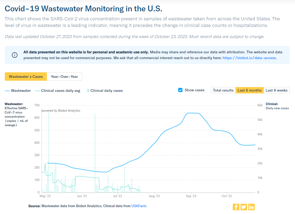Toggle Wastewater legend series
The width and height of the screenshot is (295, 214).
coord(18,91)
